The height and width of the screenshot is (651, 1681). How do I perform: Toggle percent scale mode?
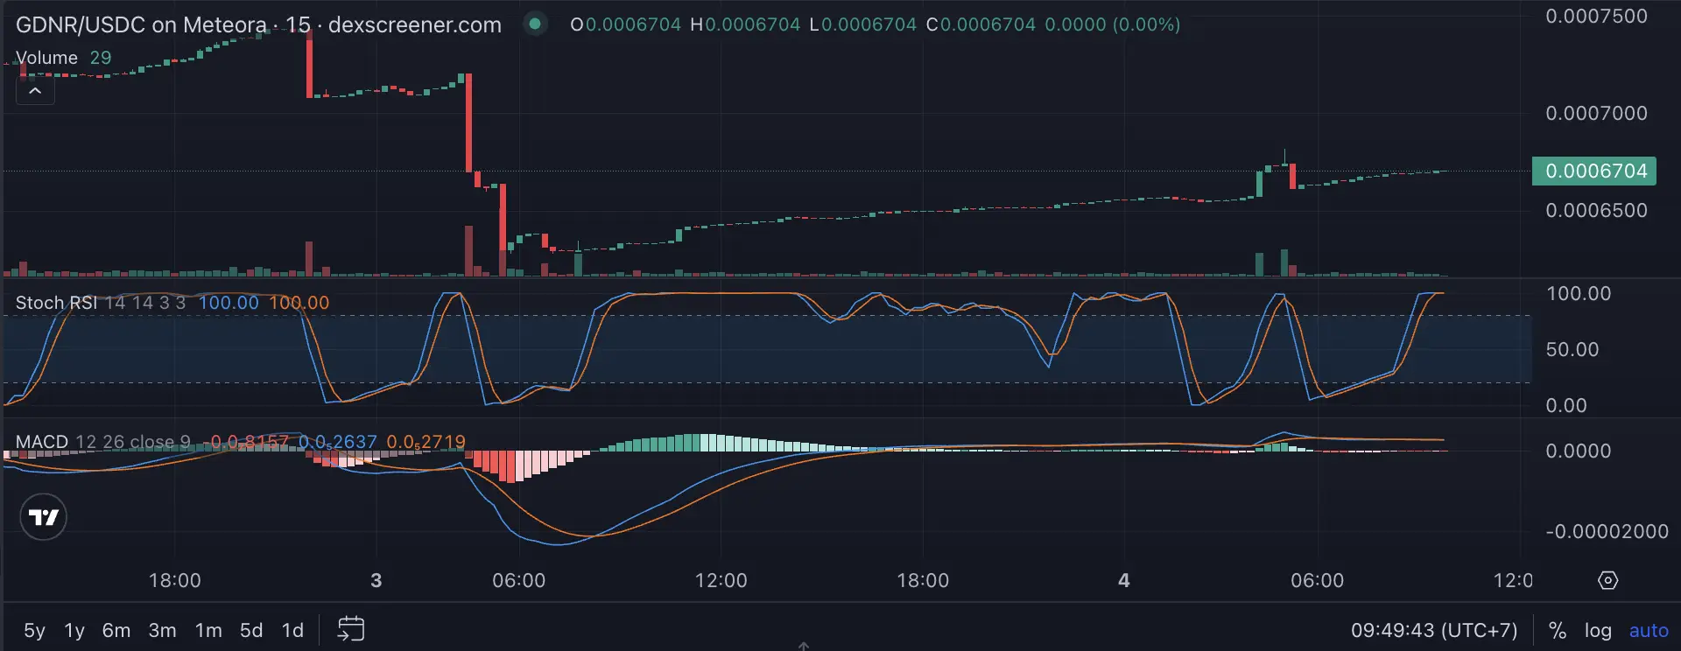pos(1557,630)
